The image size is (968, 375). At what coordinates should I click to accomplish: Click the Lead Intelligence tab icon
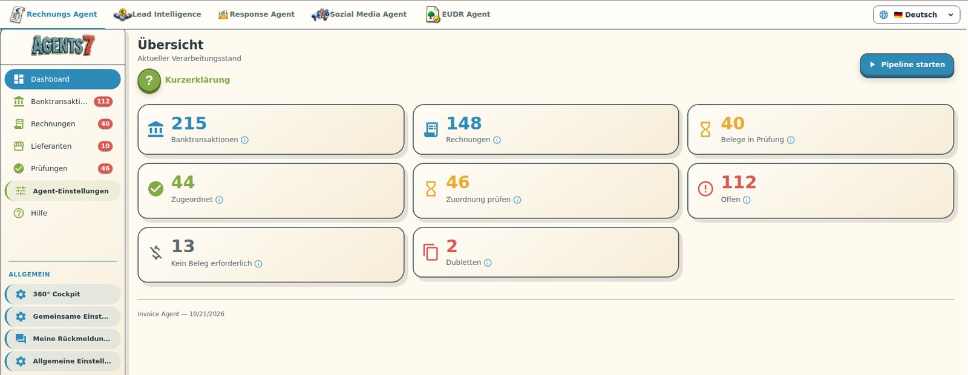coord(122,15)
